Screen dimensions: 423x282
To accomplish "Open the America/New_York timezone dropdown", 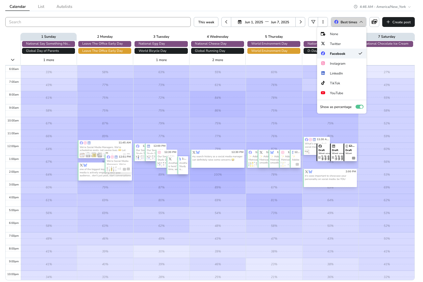I will coord(382,7).
